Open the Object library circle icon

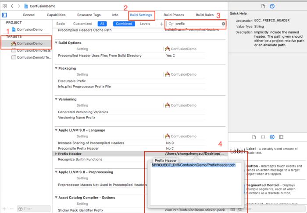pyautogui.click(x=272, y=137)
